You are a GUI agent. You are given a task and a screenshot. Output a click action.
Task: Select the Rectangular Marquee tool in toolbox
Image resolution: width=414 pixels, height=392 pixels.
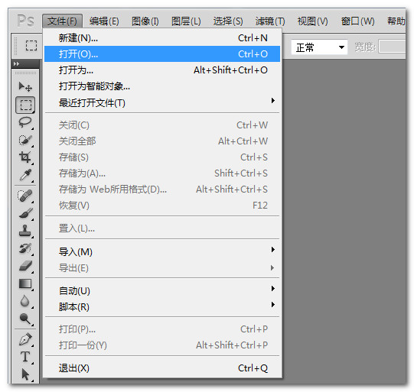(x=25, y=105)
